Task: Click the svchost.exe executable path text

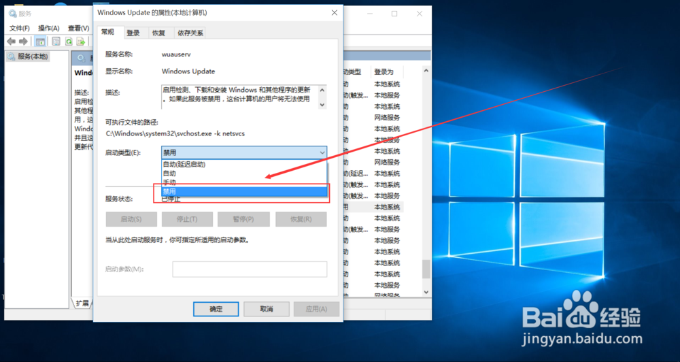Action: (175, 133)
